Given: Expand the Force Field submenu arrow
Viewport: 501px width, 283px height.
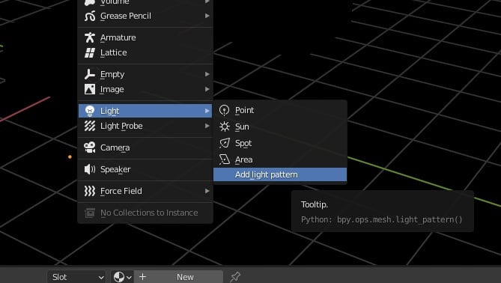Looking at the screenshot, I should (x=207, y=191).
